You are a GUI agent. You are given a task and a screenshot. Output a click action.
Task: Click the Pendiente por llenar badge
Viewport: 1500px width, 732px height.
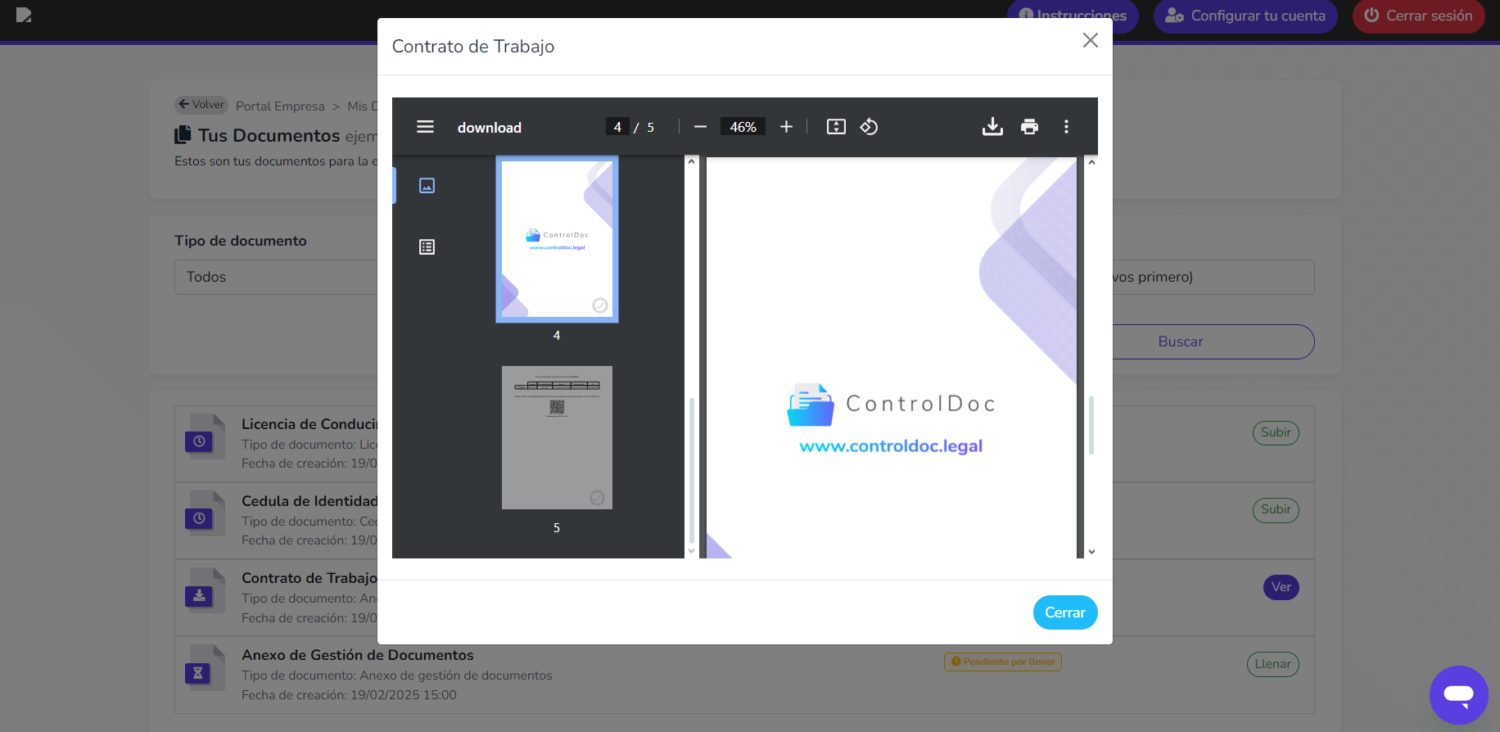(x=1003, y=662)
